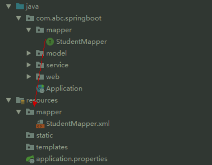212x165 pixels.
Task: Click the static folder icon
Action: [x=30, y=135]
